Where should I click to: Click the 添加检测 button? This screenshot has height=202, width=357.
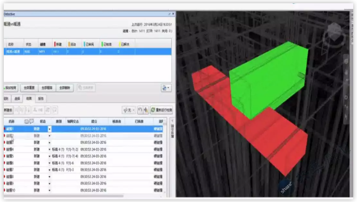[11, 88]
